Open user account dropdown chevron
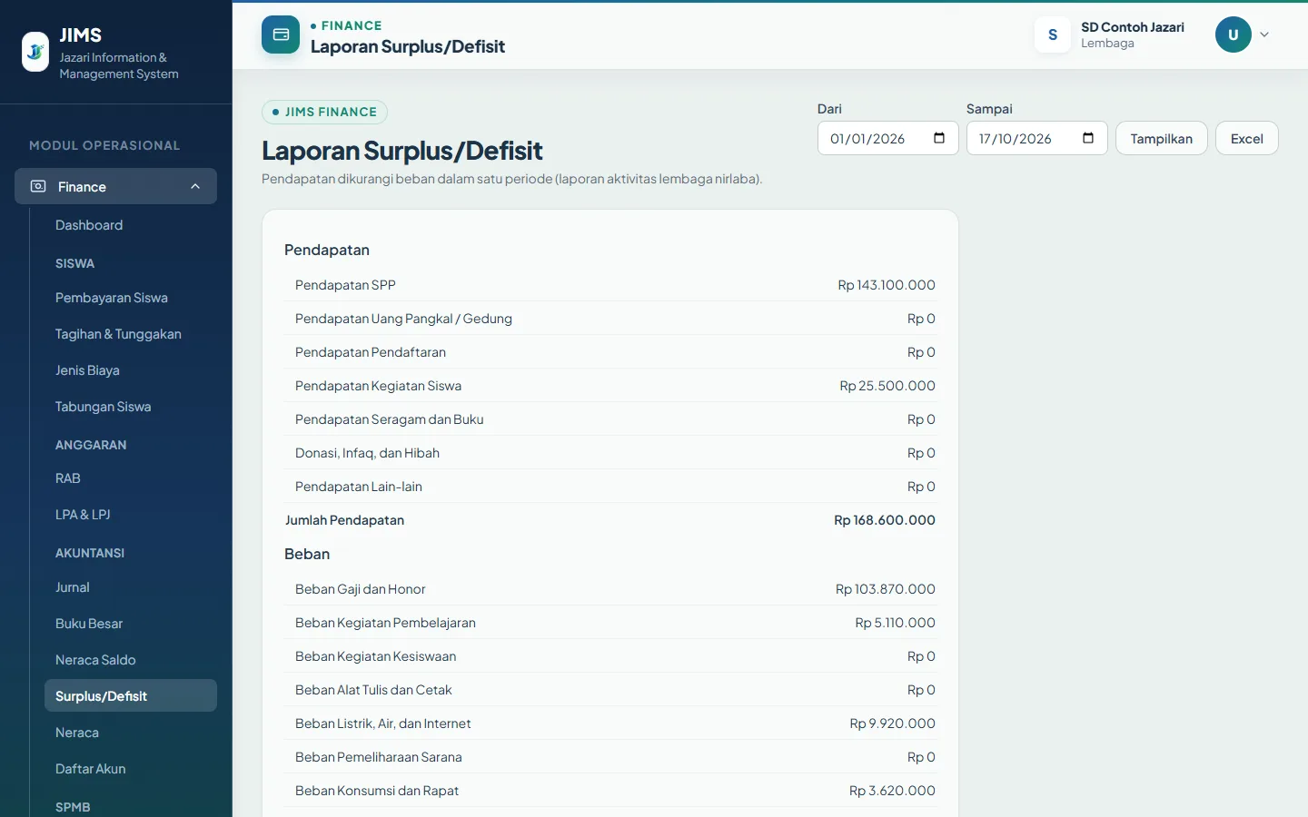Screen dimensions: 1308x817 click(1264, 35)
